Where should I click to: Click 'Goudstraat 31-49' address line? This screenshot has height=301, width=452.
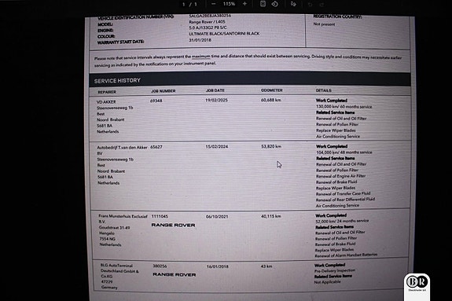tap(115, 228)
